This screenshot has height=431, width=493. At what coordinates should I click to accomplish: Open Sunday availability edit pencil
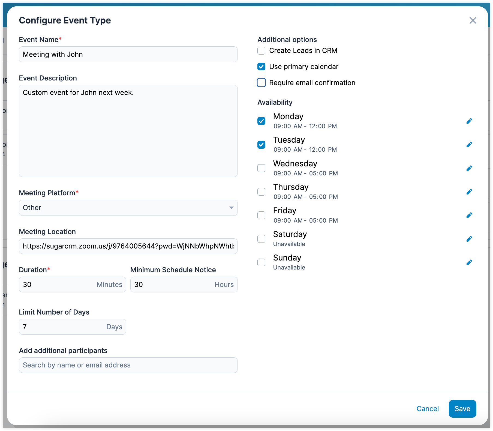point(469,262)
